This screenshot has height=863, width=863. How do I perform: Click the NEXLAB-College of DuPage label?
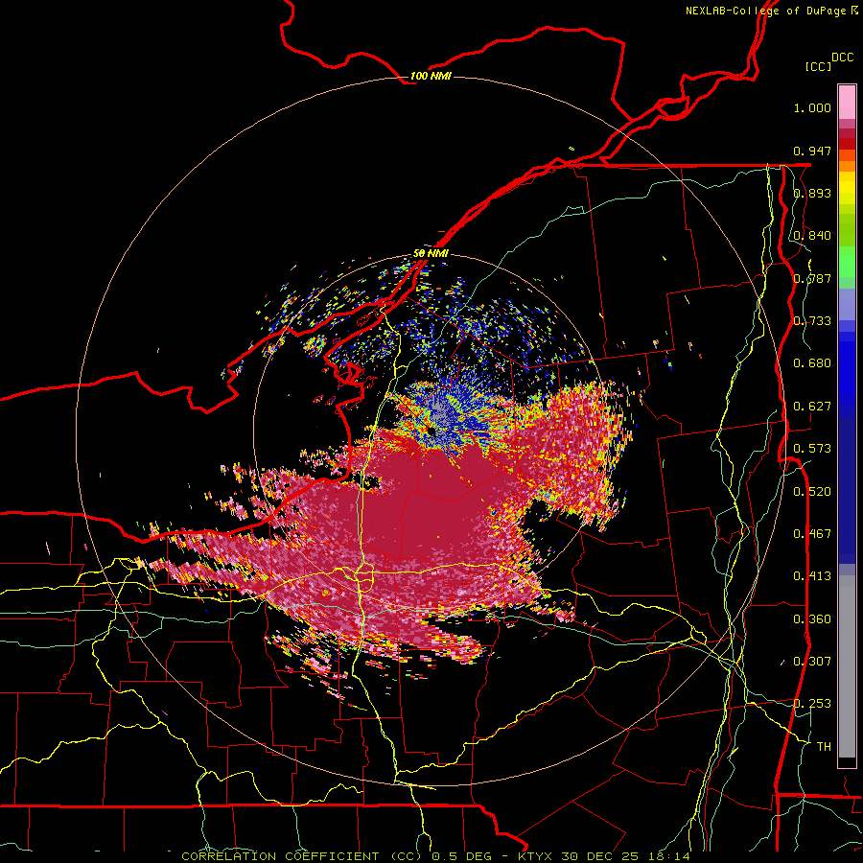pyautogui.click(x=765, y=11)
